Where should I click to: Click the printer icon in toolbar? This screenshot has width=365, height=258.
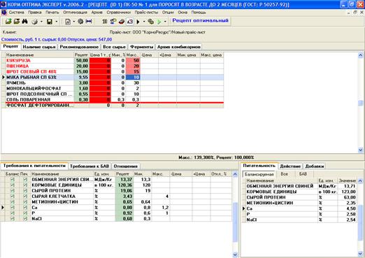point(35,22)
